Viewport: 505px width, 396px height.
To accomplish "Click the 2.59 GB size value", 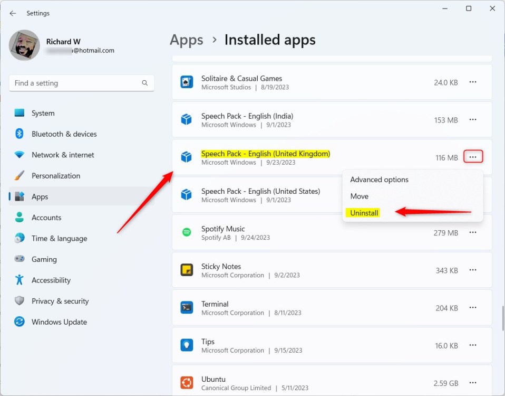I will (446, 383).
